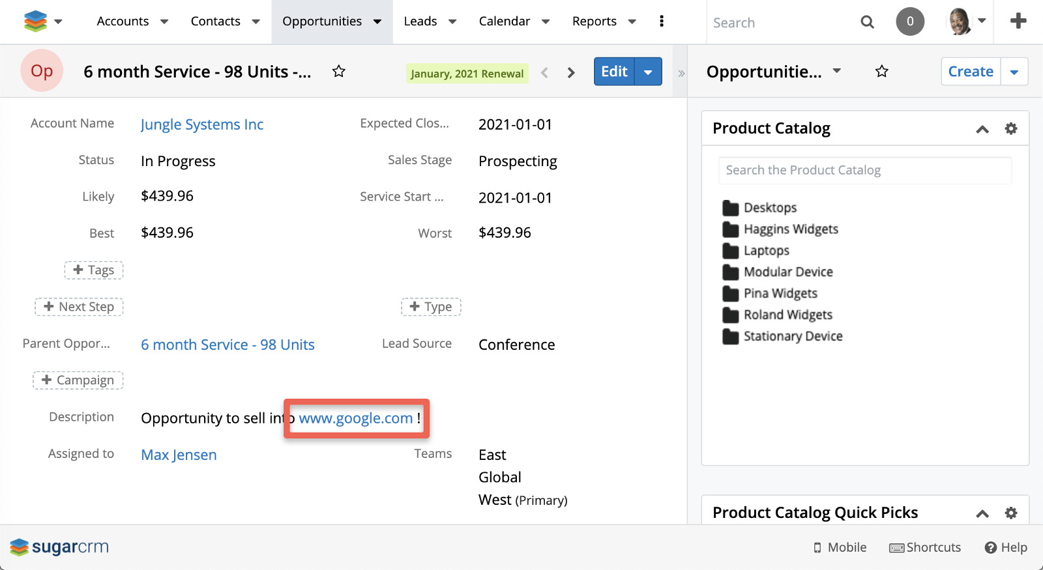Open the Jungle Systems Inc account link
1043x570 pixels.
click(x=202, y=124)
